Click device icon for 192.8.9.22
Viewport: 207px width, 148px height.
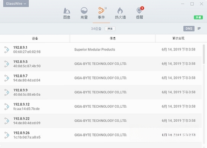7,121
